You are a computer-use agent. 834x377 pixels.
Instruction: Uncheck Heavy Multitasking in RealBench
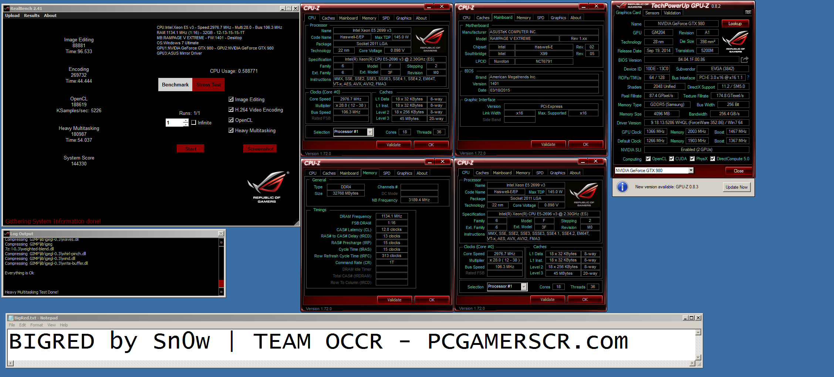(231, 130)
